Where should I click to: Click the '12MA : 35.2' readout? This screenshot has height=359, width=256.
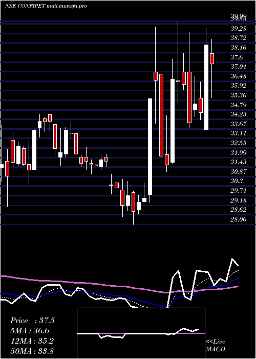point(32,341)
